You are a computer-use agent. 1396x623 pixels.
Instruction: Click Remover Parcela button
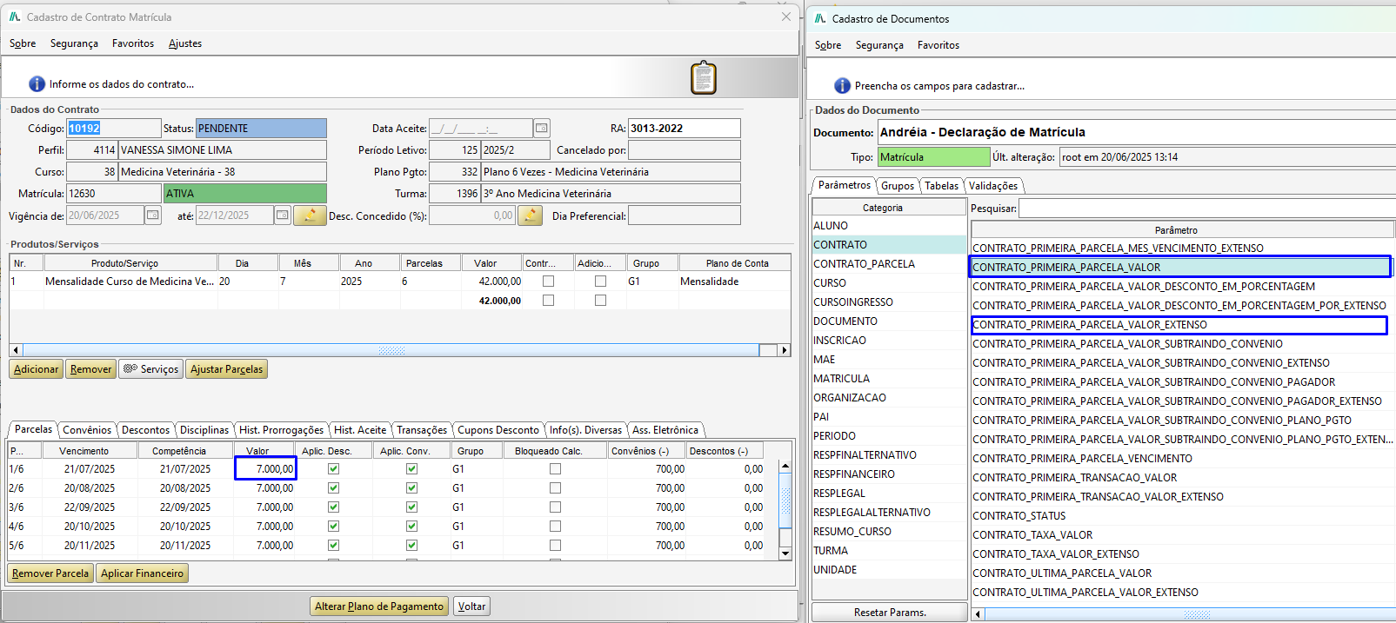pos(50,573)
